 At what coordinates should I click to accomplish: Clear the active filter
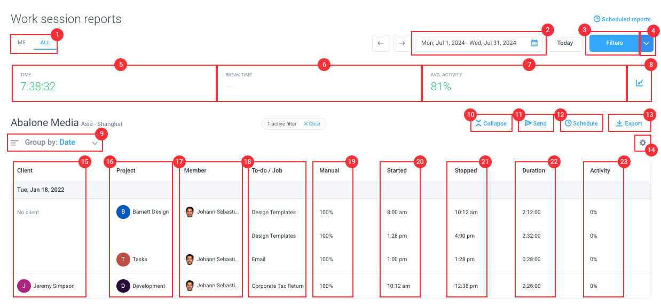(x=312, y=124)
